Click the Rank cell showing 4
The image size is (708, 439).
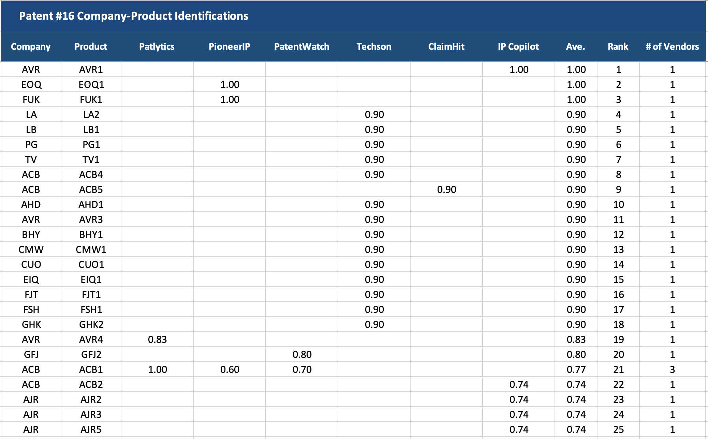coord(619,115)
